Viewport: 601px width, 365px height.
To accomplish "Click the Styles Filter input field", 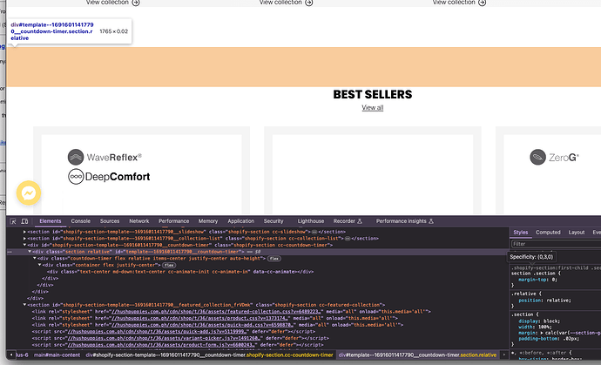I will tap(557, 244).
